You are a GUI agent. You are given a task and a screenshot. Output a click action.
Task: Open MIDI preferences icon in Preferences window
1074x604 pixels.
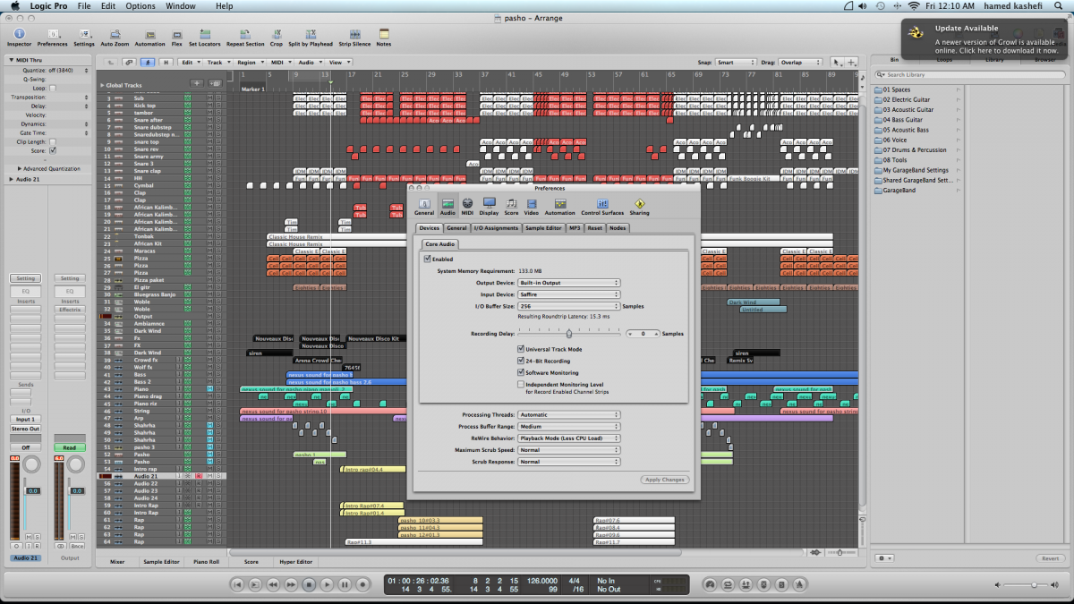pyautogui.click(x=467, y=205)
